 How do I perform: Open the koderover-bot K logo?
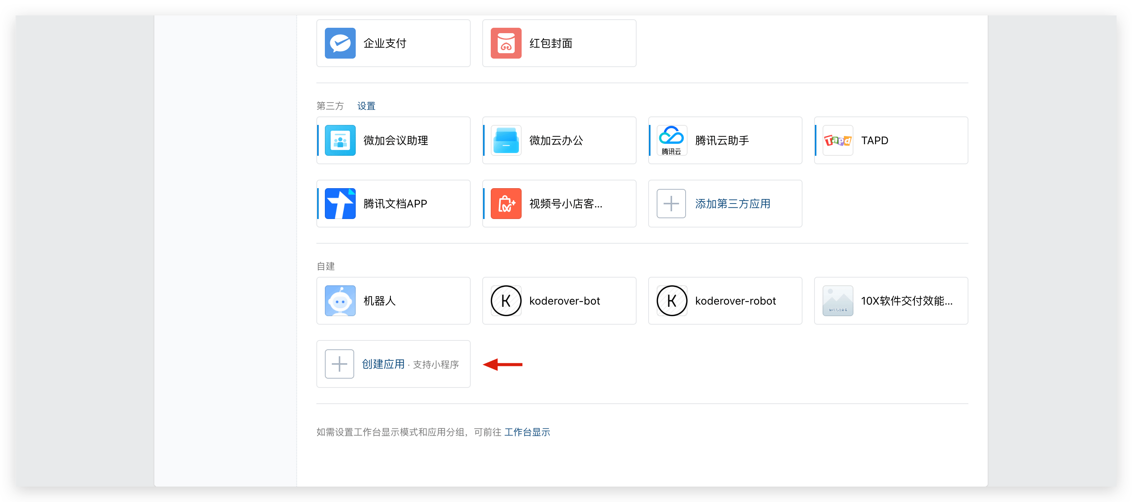[x=506, y=301]
